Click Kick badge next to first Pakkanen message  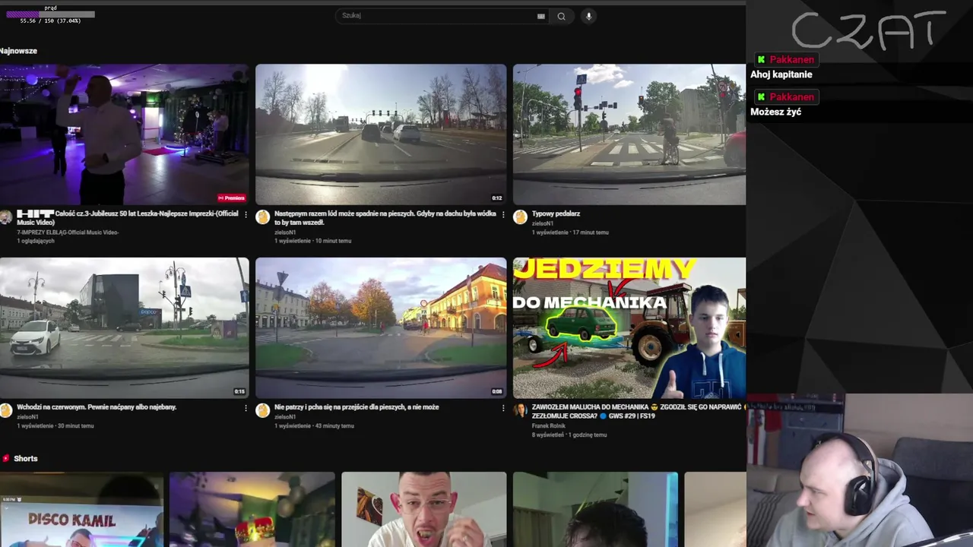pos(761,59)
